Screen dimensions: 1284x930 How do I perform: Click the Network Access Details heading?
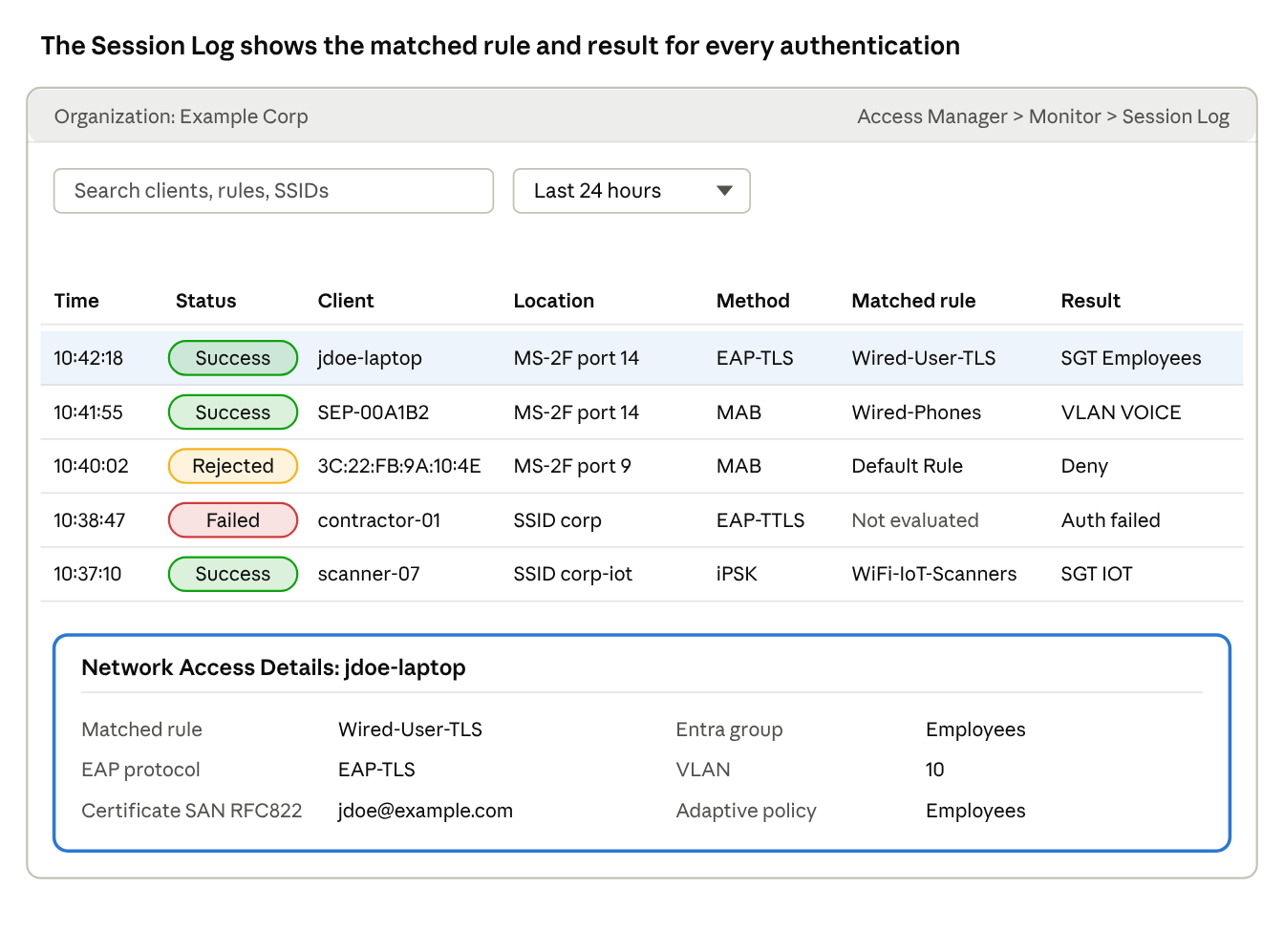coord(273,667)
